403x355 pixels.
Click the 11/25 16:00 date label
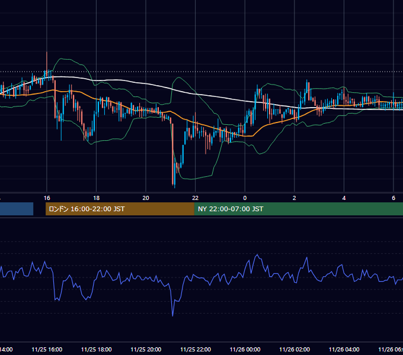(47, 349)
